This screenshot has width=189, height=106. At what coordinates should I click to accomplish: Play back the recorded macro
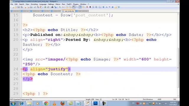coord(93,7)
